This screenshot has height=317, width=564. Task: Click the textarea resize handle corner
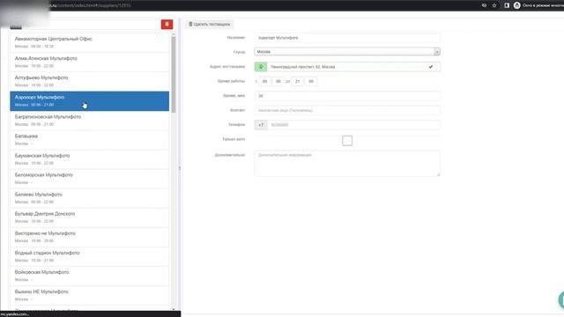click(438, 174)
